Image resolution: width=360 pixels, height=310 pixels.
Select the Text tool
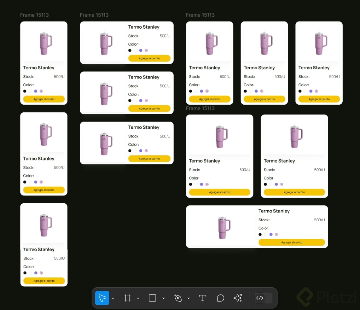point(203,298)
